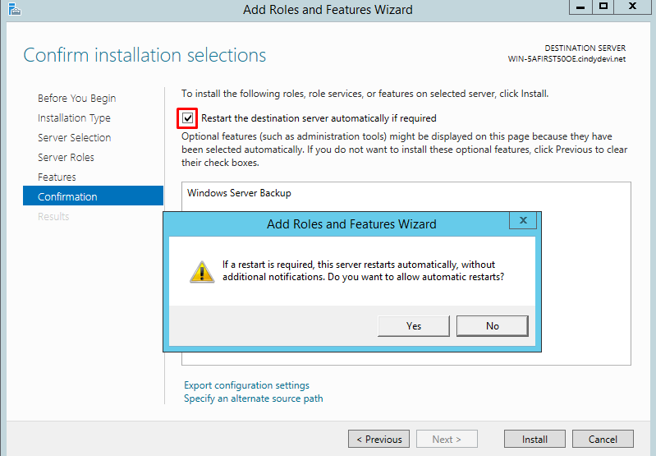Select the highlighted Confirmation step
The width and height of the screenshot is (656, 456).
(67, 197)
